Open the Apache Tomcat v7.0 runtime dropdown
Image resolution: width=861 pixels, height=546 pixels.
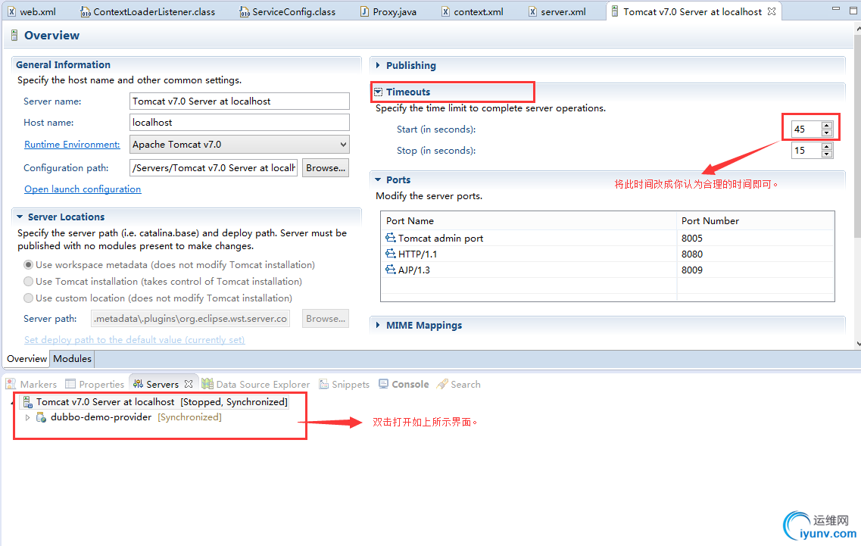pyautogui.click(x=239, y=145)
